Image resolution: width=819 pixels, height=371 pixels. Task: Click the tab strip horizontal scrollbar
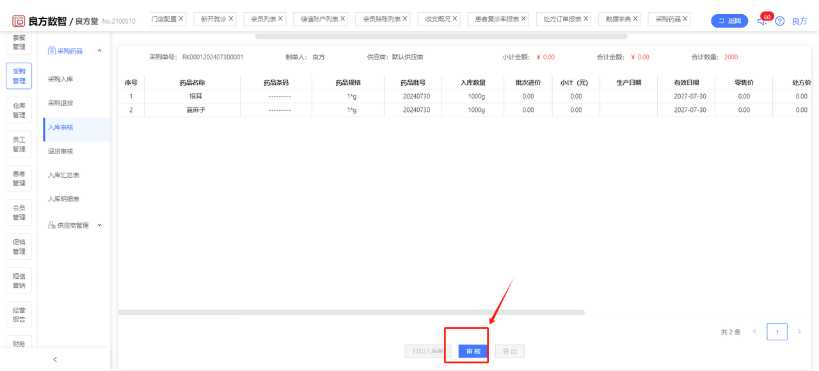pyautogui.click(x=441, y=36)
